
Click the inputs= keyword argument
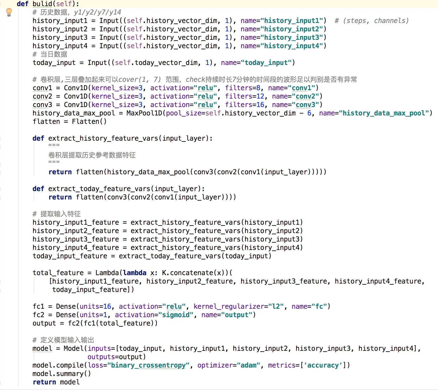tap(102, 349)
